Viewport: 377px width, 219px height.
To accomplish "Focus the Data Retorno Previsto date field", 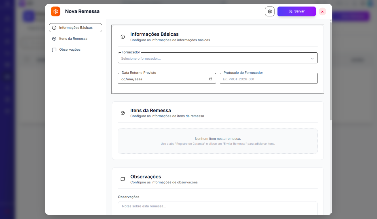I will pyautogui.click(x=167, y=78).
